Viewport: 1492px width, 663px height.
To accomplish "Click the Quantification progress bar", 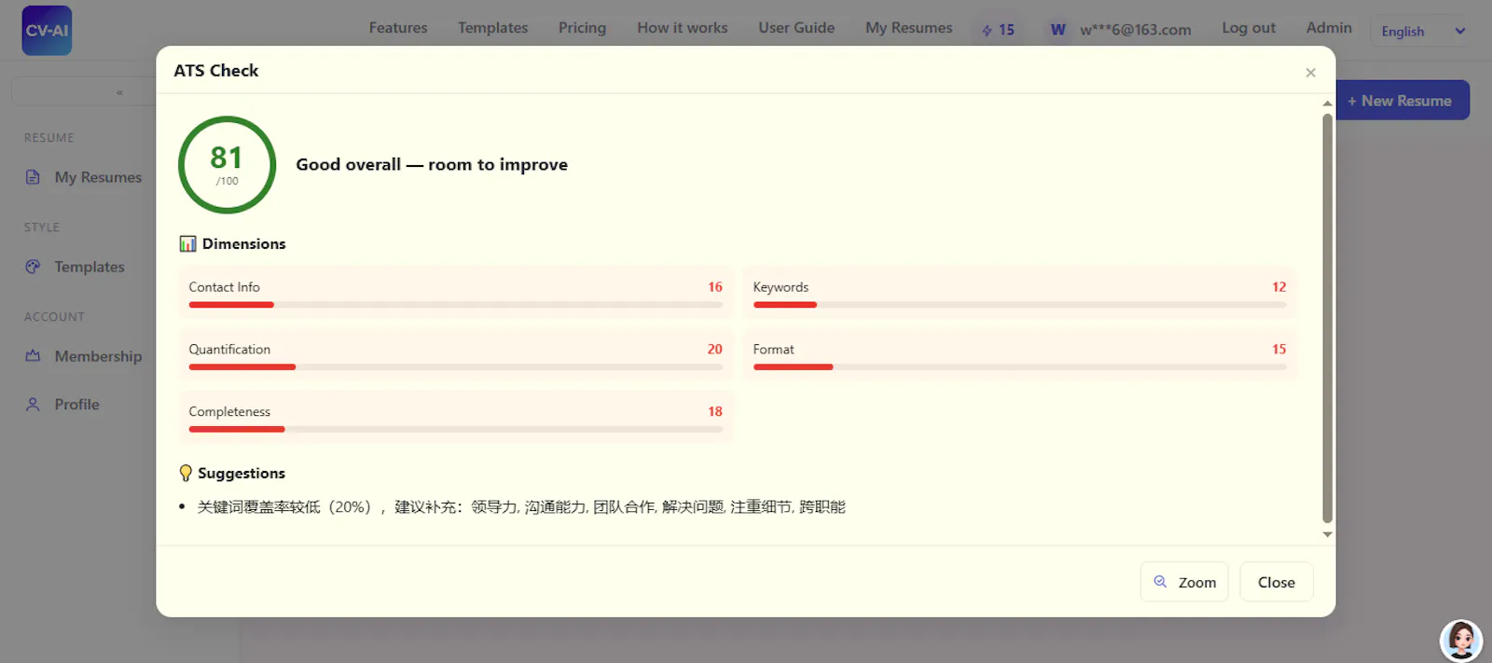I will point(455,367).
